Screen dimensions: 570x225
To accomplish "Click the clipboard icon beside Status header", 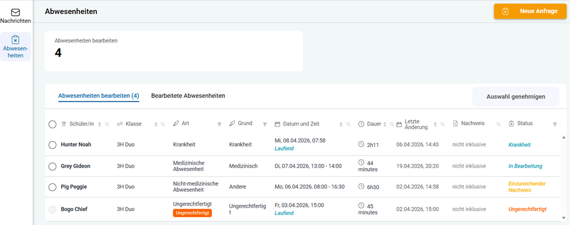I will click(511, 124).
